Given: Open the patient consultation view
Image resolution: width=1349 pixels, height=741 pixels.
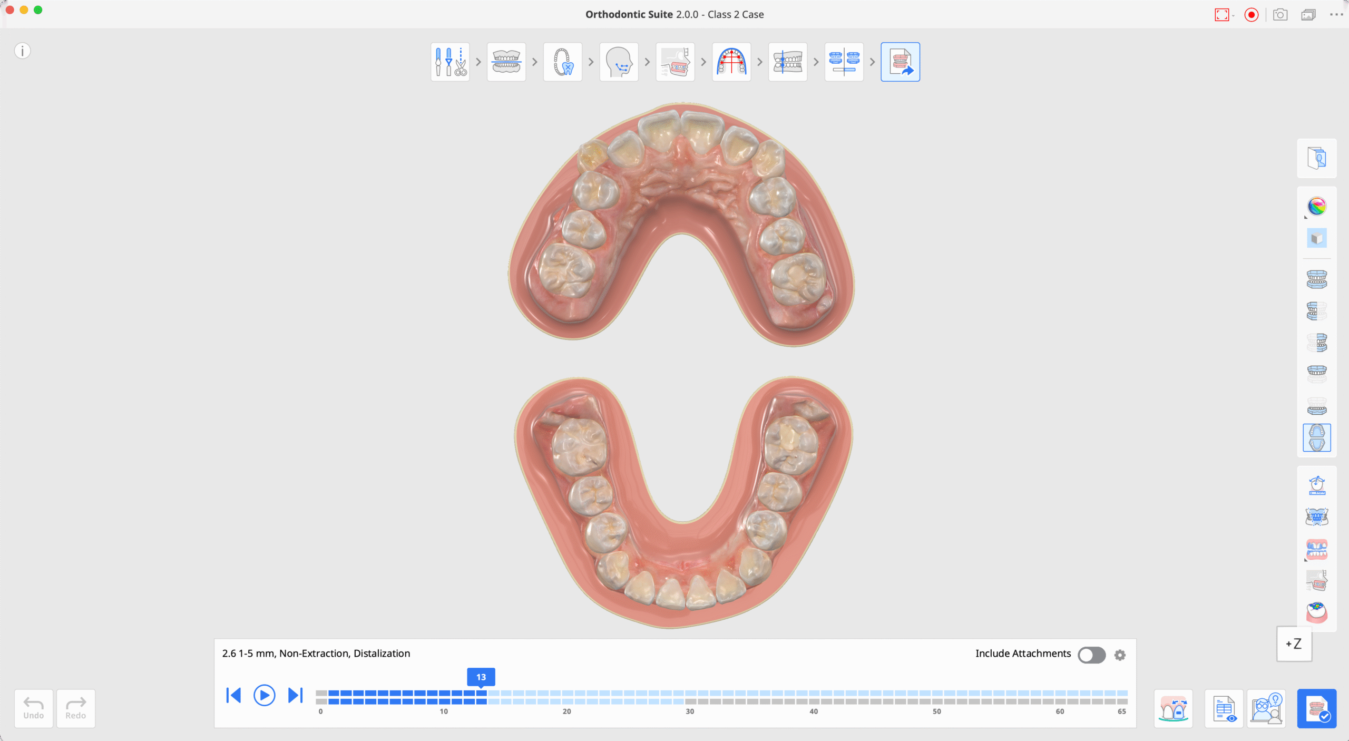Looking at the screenshot, I should (1266, 708).
